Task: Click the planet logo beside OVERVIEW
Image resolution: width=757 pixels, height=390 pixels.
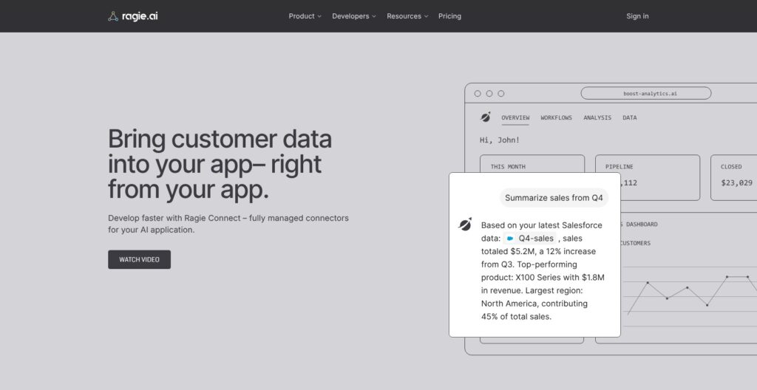Action: click(x=486, y=117)
